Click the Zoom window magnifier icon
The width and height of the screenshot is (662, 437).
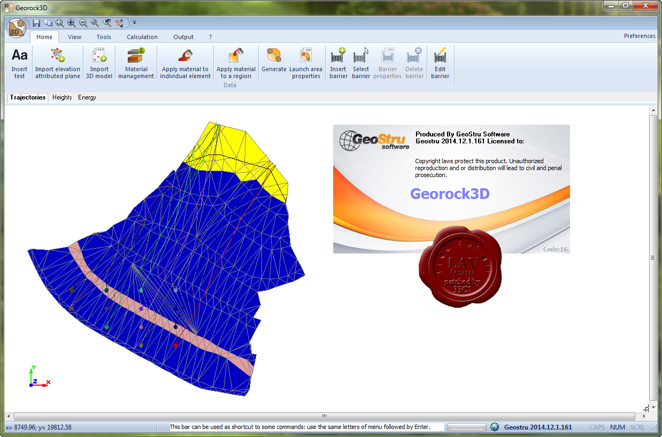[95, 22]
